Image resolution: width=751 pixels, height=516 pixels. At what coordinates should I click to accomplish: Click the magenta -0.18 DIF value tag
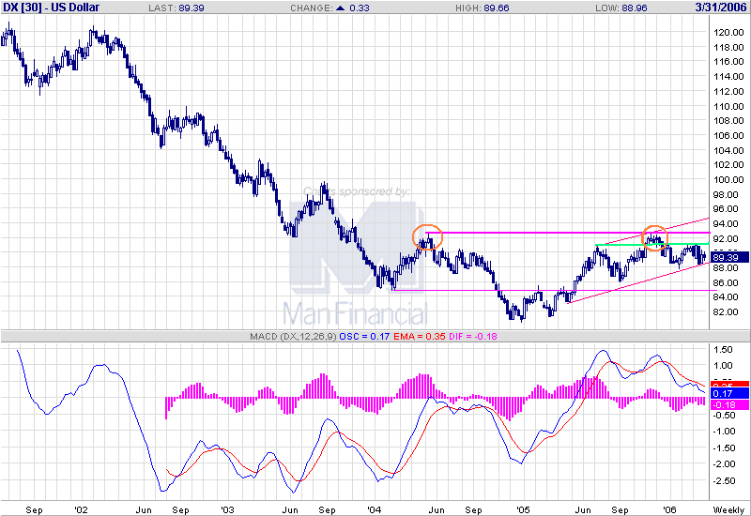click(729, 405)
